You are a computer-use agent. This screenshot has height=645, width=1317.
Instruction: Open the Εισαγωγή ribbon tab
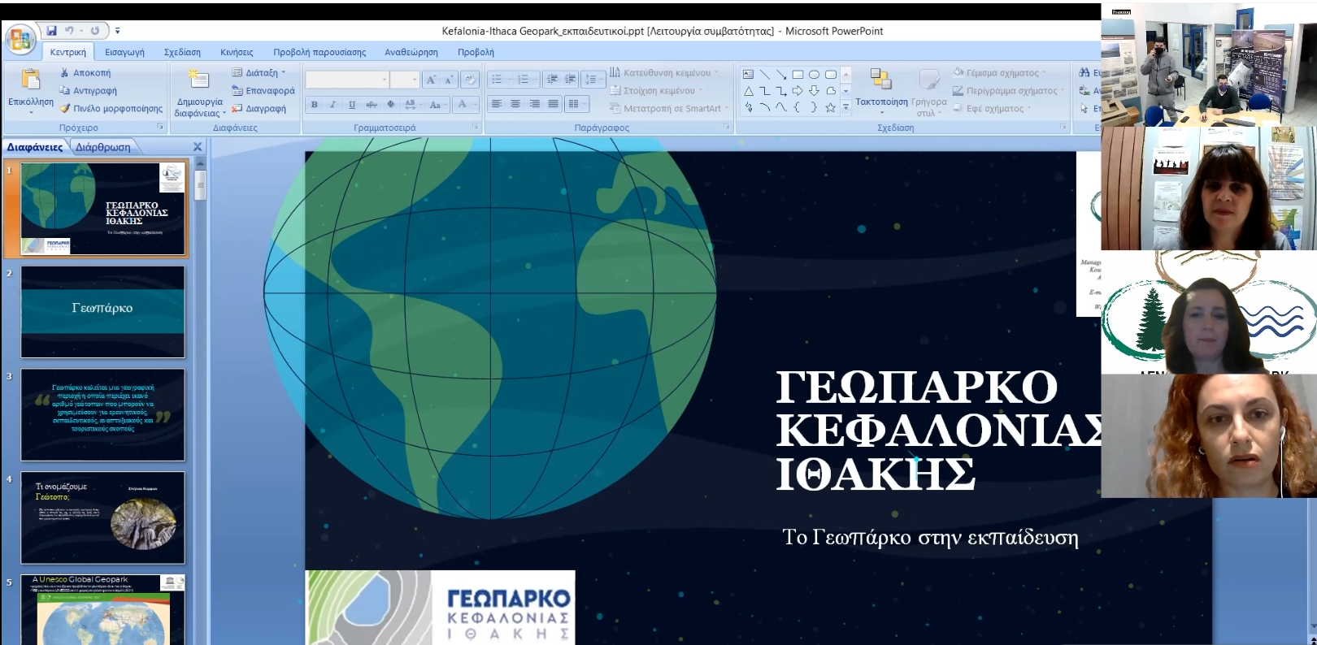[x=124, y=52]
